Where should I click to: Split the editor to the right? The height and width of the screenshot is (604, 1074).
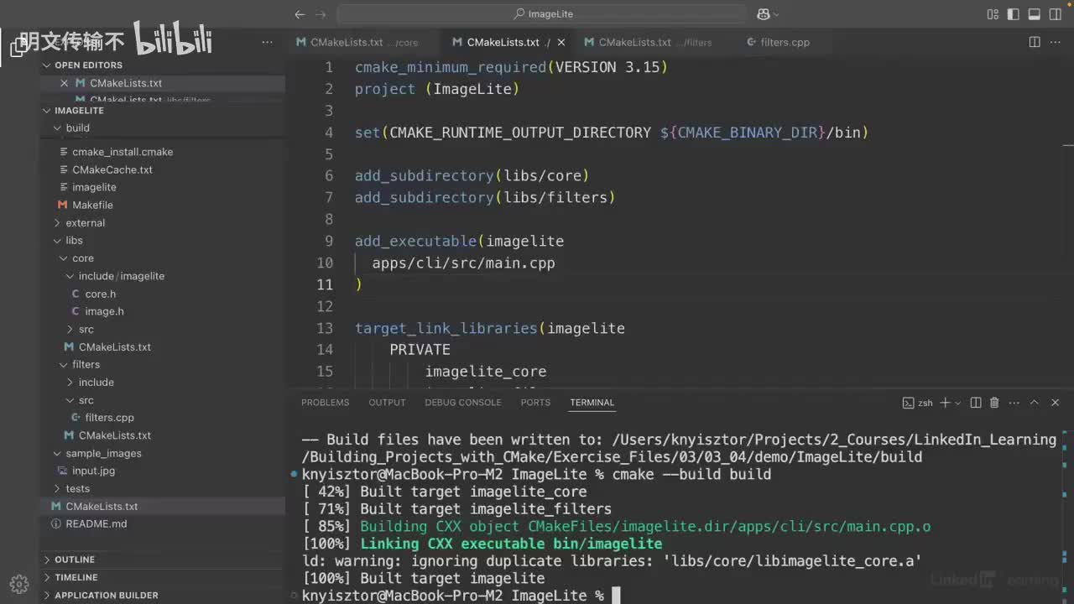pyautogui.click(x=1035, y=42)
